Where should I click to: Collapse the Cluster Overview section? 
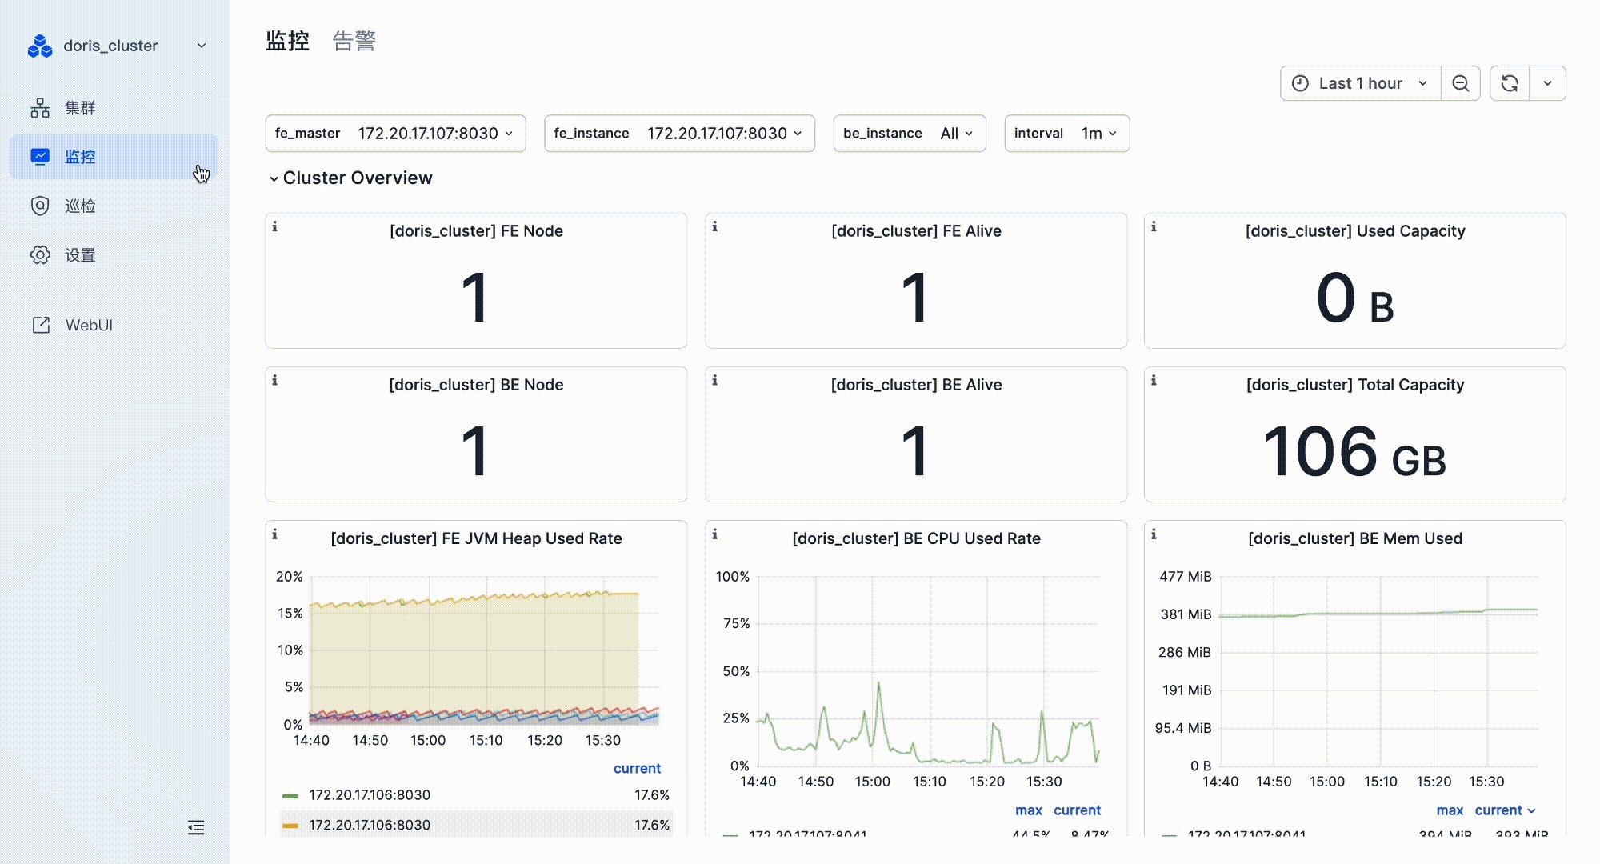point(350,178)
